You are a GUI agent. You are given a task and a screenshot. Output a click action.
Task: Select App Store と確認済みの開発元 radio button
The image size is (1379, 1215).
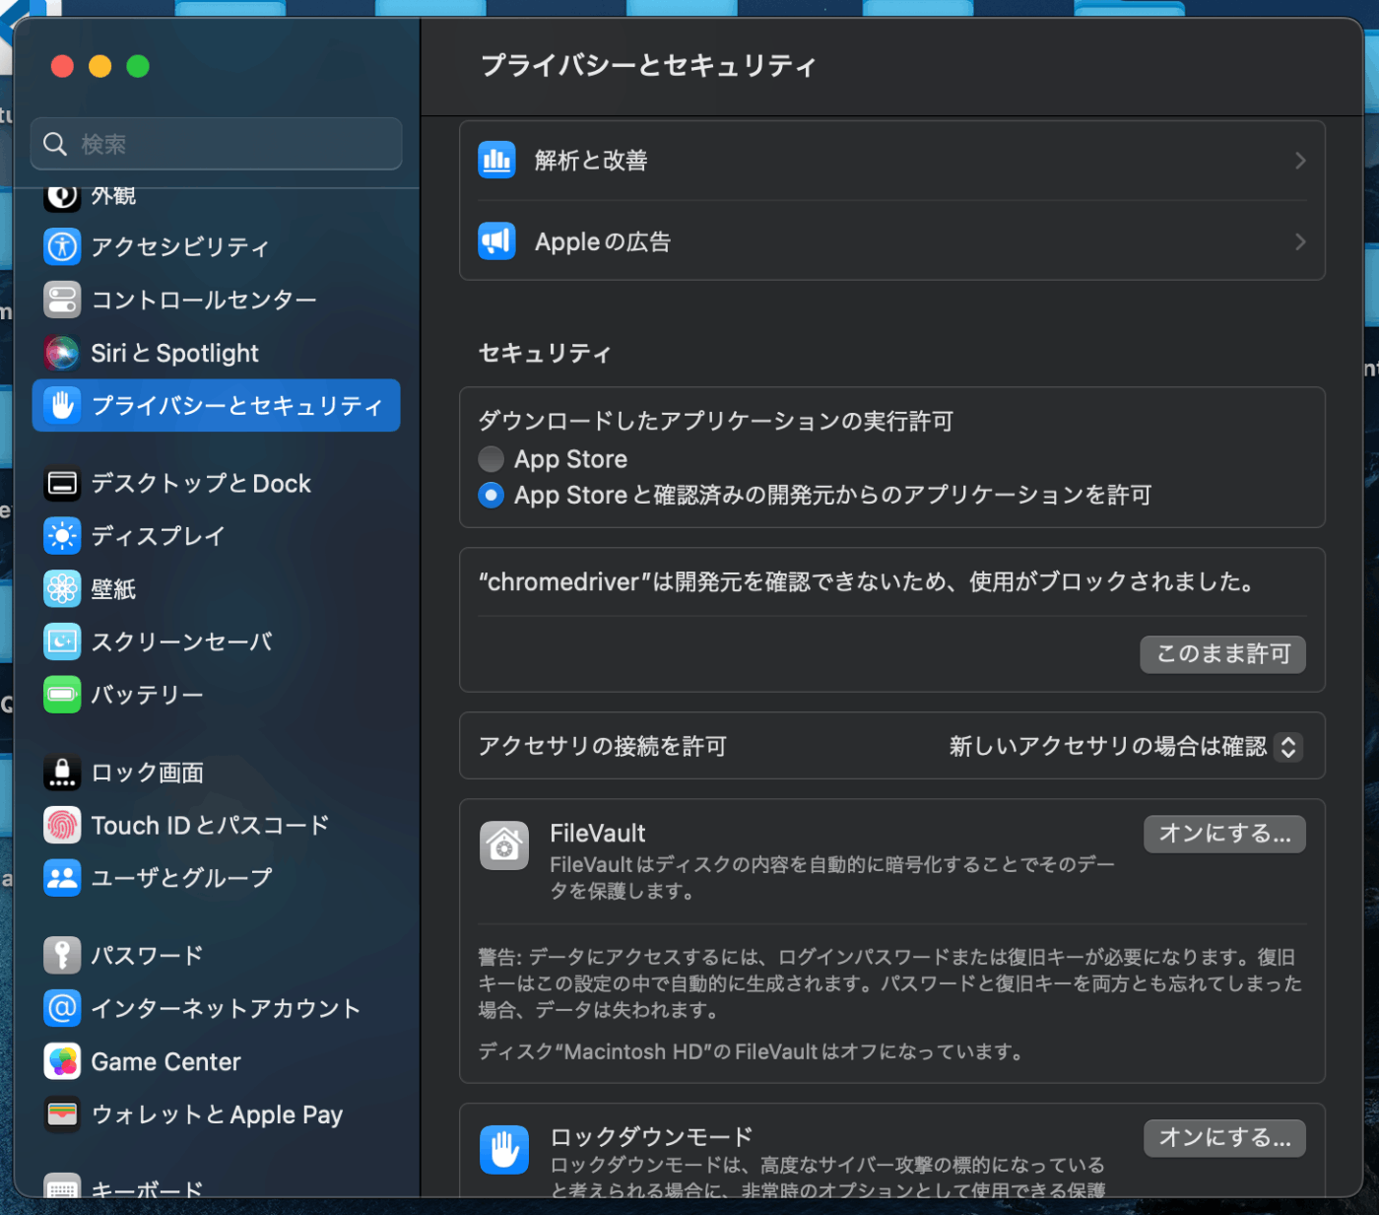pos(491,495)
